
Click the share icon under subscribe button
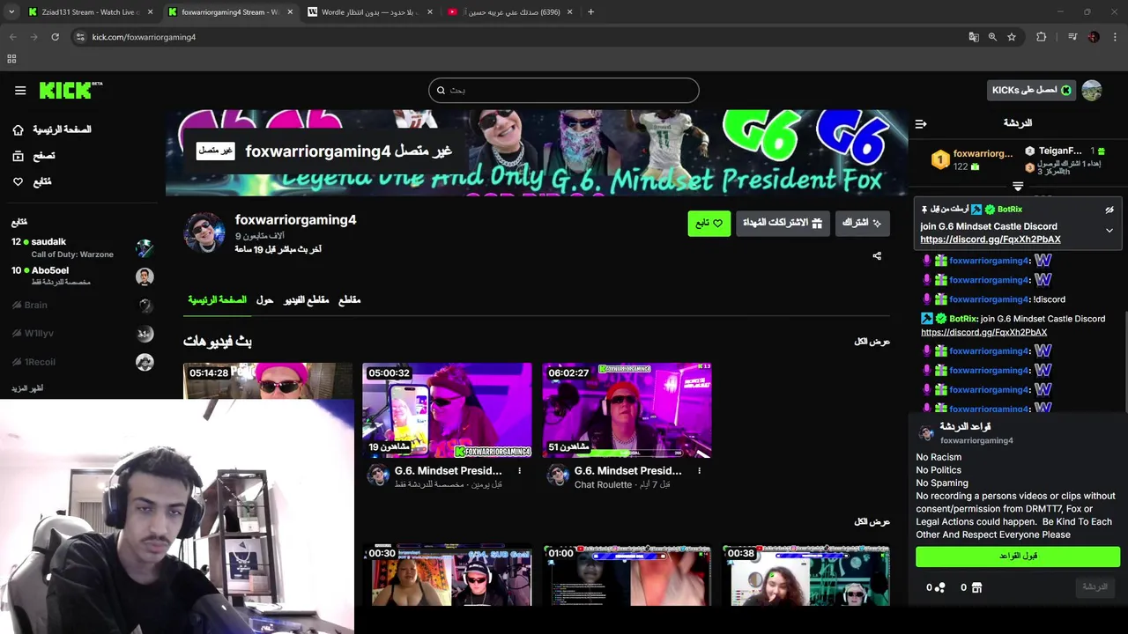coord(877,256)
